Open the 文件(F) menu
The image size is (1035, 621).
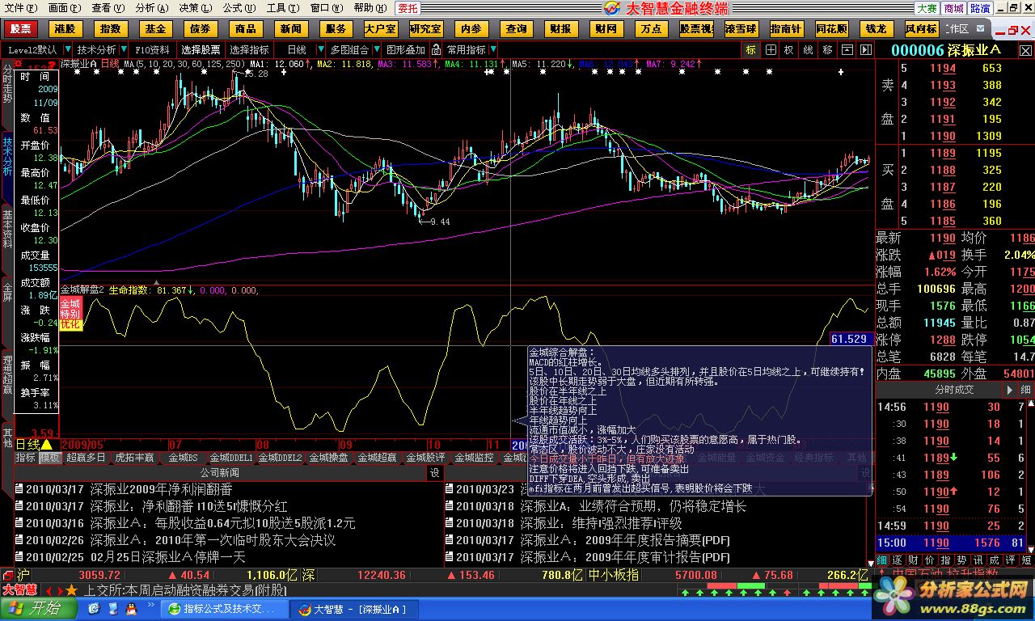[20, 8]
